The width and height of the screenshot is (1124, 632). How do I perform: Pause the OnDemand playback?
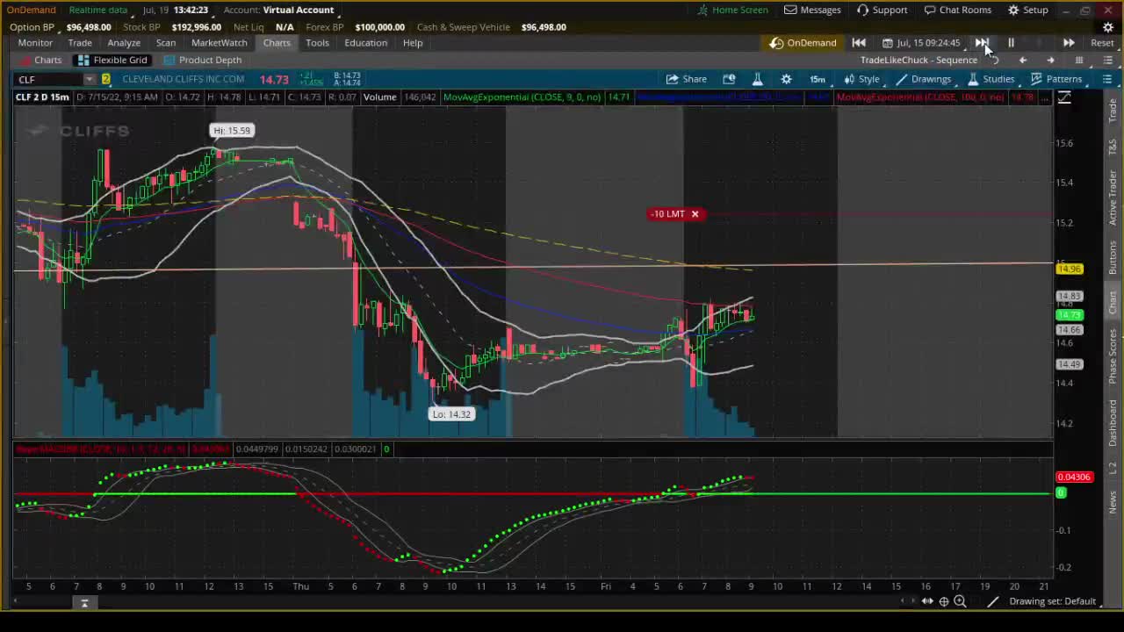(1011, 42)
